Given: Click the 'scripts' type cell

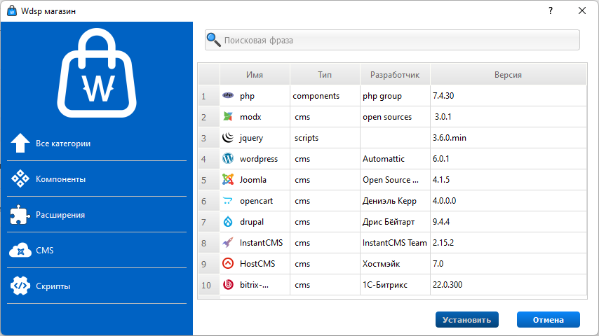Looking at the screenshot, I should [325, 138].
